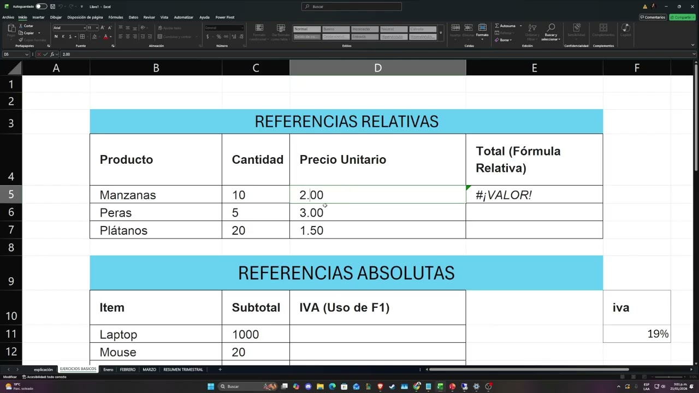The width and height of the screenshot is (699, 393).
Task: Click the cell showing 19%
Action: 637,334
